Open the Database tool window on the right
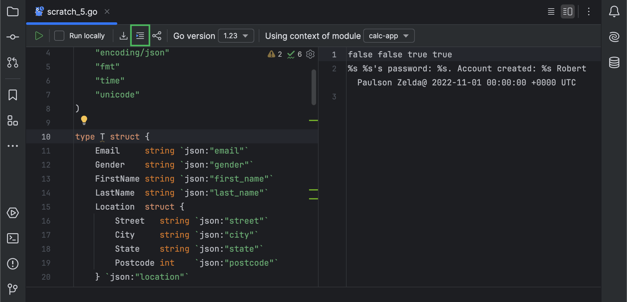This screenshot has width=627, height=302. click(x=614, y=63)
